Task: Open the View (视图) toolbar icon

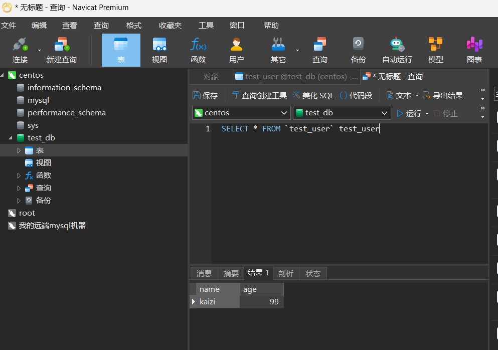Action: click(x=159, y=50)
